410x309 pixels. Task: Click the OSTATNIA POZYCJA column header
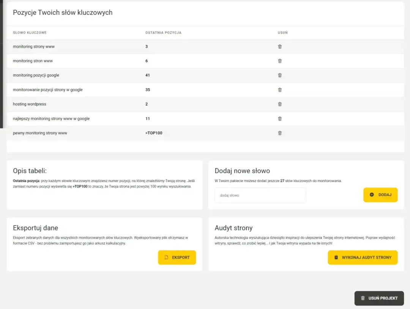point(163,33)
